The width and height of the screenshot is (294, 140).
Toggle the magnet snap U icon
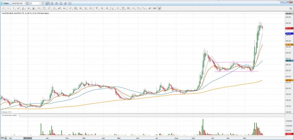pyautogui.click(x=160, y=8)
